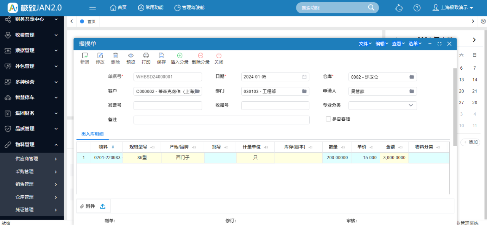
Task: Toggle the 是否客赔 checkbox
Action: [328, 119]
